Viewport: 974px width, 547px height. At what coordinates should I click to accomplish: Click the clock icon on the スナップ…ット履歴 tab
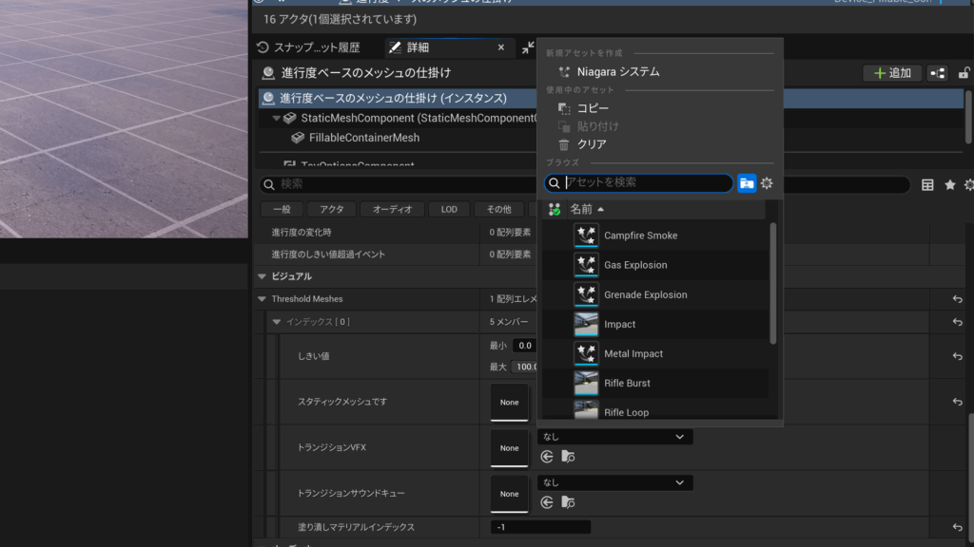(x=263, y=47)
